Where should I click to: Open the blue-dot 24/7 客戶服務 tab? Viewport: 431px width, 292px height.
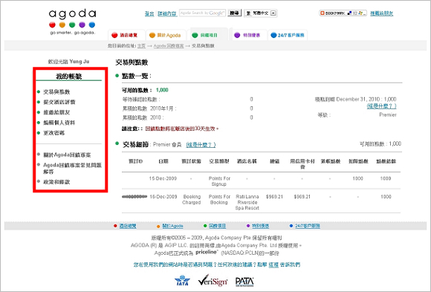point(288,35)
